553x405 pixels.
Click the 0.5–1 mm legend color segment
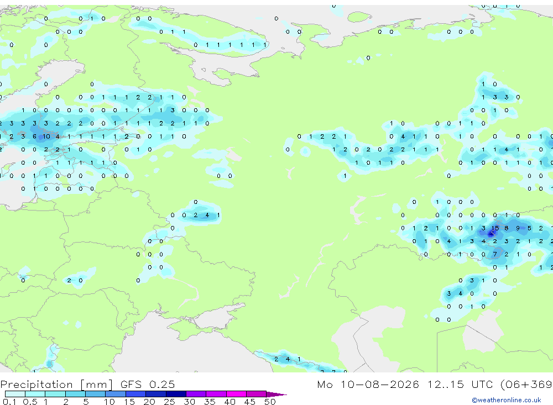point(35,394)
